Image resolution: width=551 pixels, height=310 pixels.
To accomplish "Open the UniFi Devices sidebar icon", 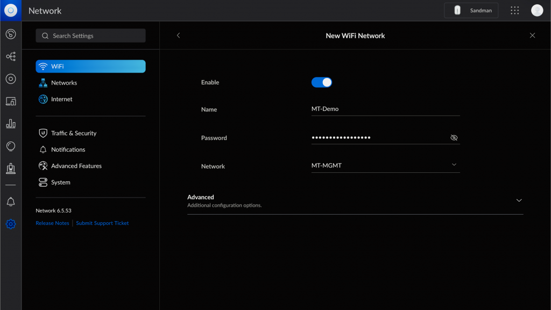I will (x=11, y=79).
